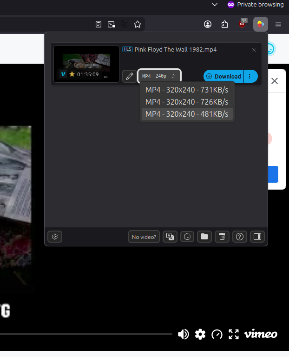Click gold star on video thumbnail

[x=72, y=74]
